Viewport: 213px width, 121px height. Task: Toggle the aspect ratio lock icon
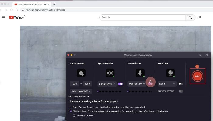tap(81, 84)
